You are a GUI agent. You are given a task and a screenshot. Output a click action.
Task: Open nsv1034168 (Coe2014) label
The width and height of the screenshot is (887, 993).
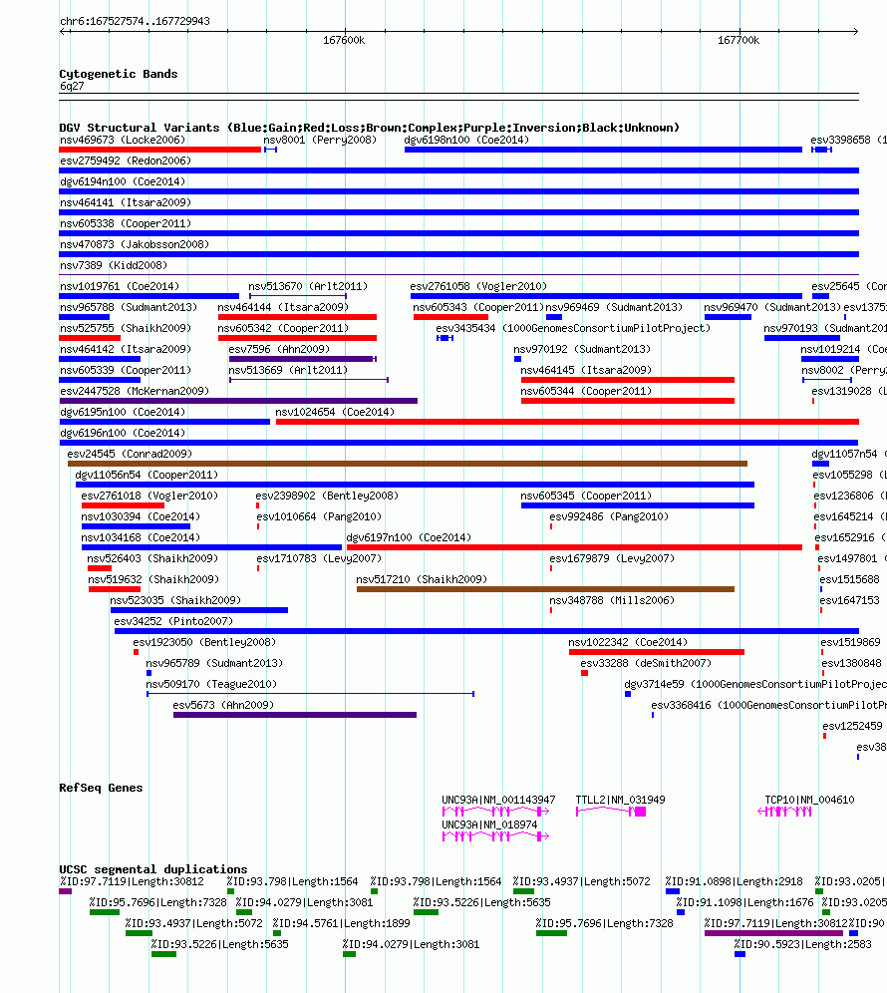[x=141, y=537]
